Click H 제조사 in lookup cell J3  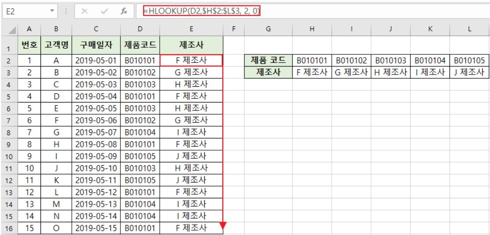[391, 72]
